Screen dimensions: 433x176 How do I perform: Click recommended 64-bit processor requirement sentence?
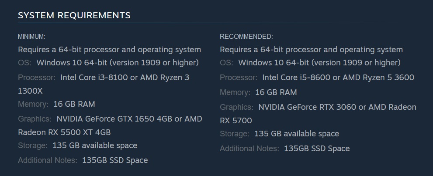point(311,50)
